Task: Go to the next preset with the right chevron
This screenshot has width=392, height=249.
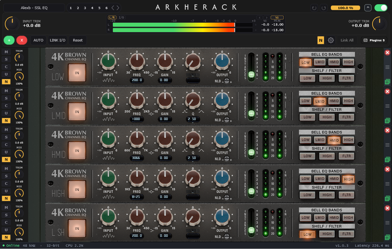Action: point(117,8)
